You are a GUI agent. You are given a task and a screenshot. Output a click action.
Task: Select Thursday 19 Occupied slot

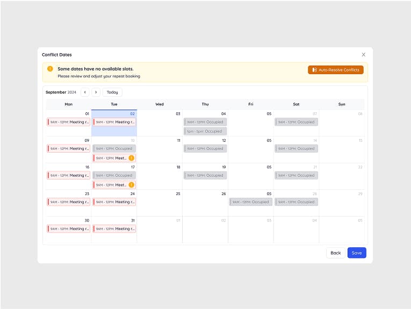pos(205,175)
